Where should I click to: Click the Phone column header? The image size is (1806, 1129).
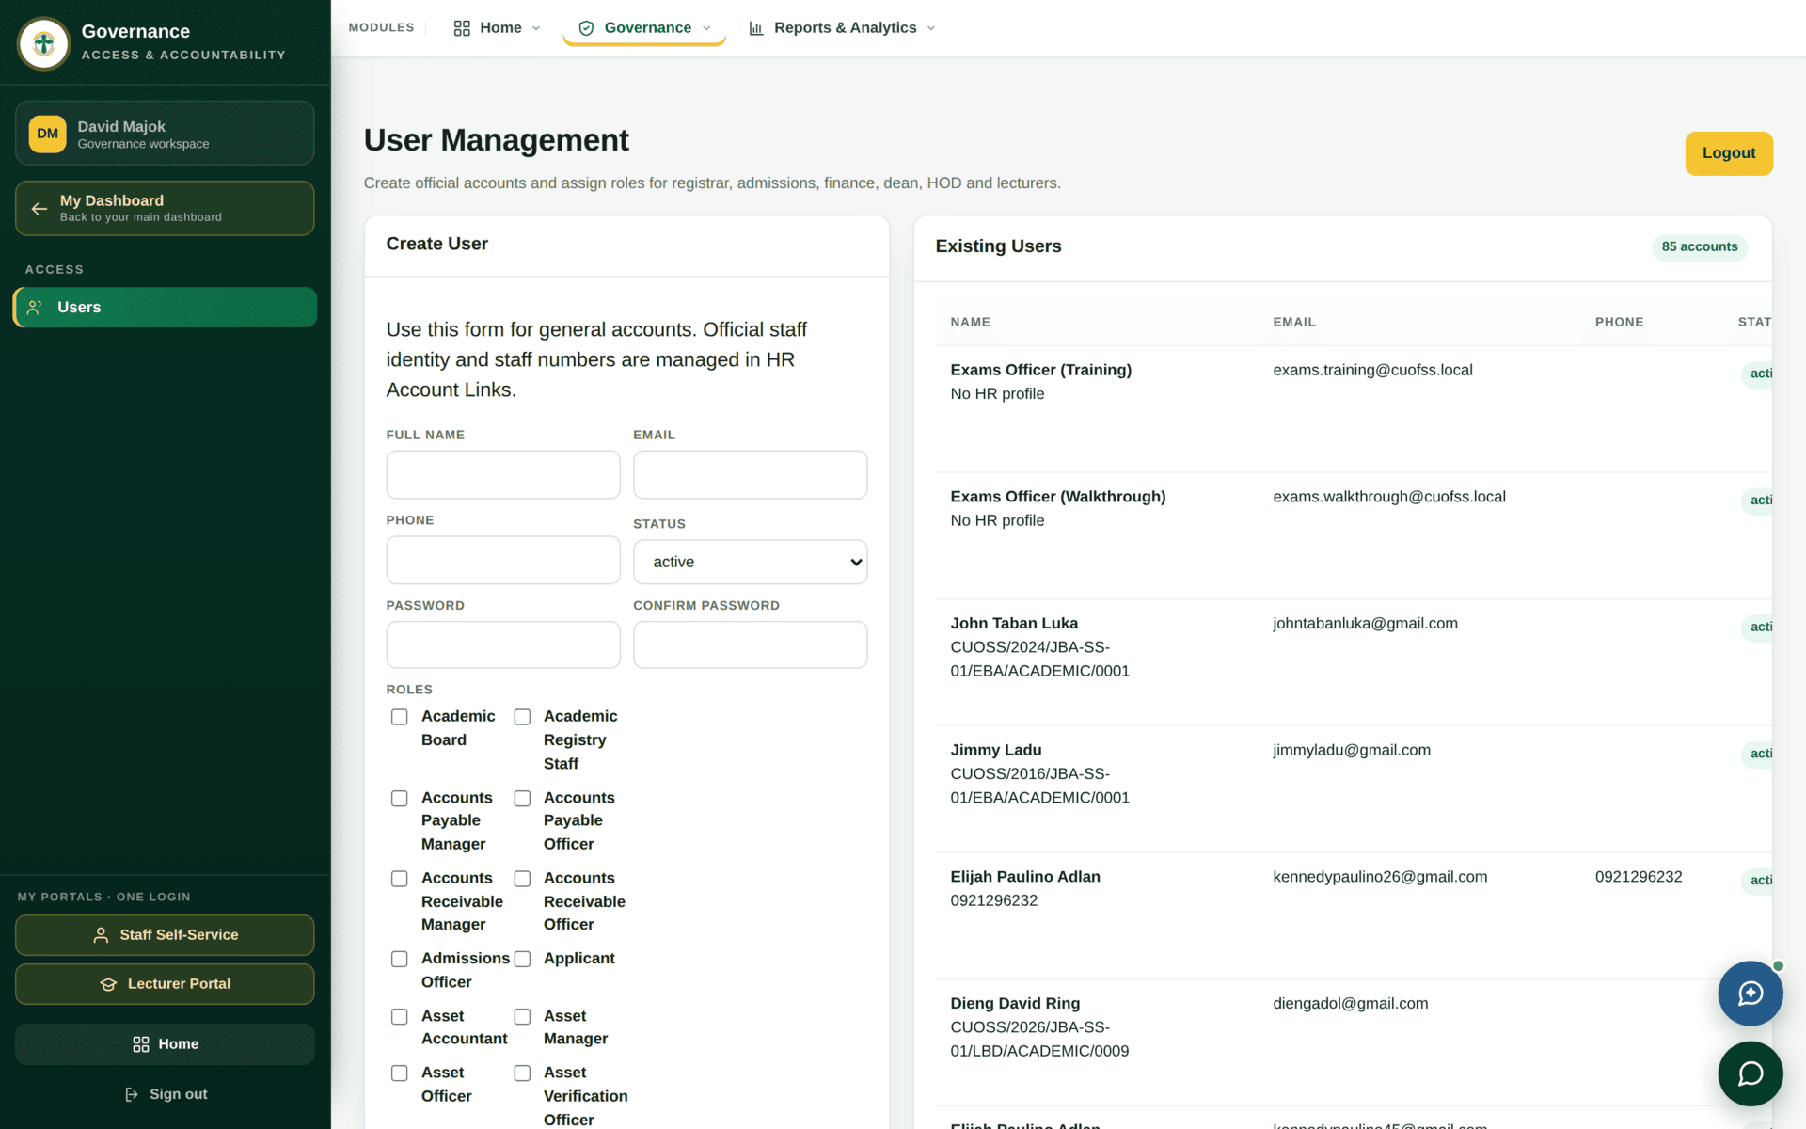pyautogui.click(x=1619, y=322)
